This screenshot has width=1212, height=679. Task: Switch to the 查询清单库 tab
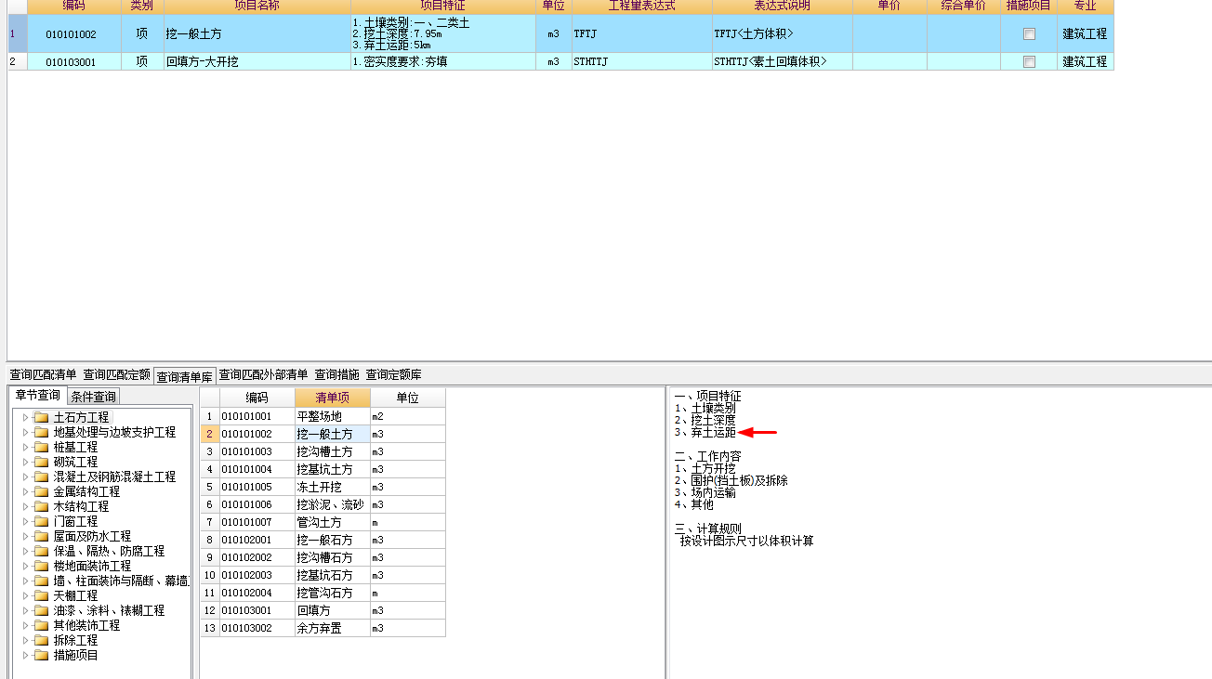184,376
